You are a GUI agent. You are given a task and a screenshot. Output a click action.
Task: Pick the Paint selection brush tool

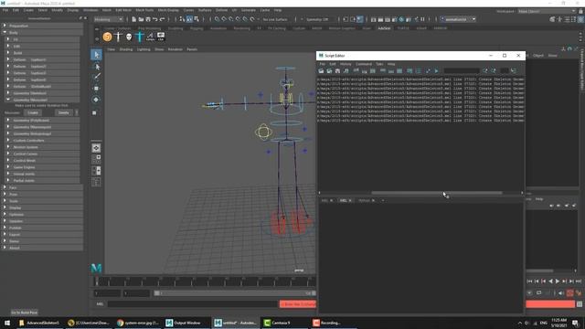[x=96, y=77]
